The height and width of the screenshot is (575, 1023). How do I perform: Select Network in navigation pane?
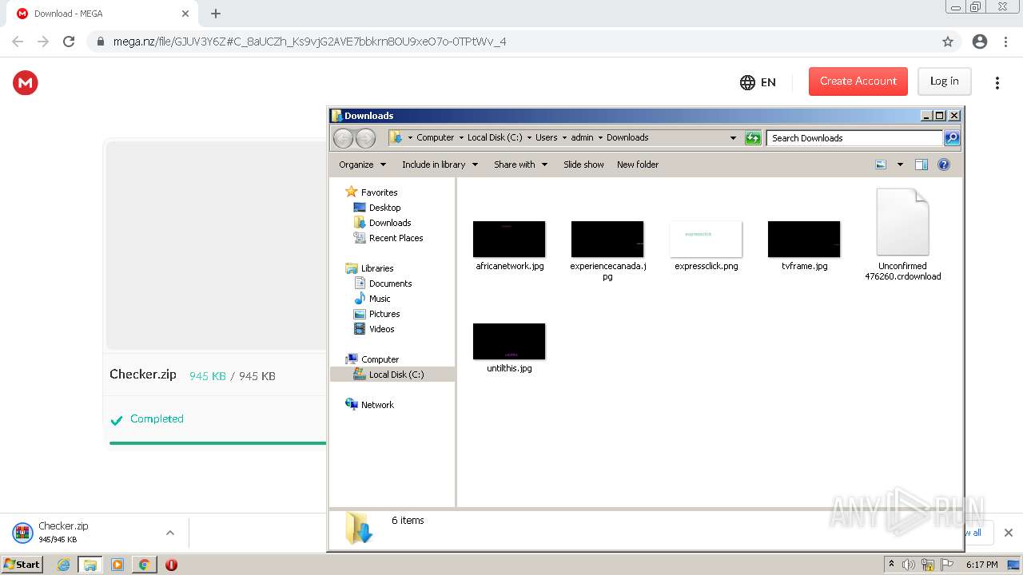[x=370, y=405]
